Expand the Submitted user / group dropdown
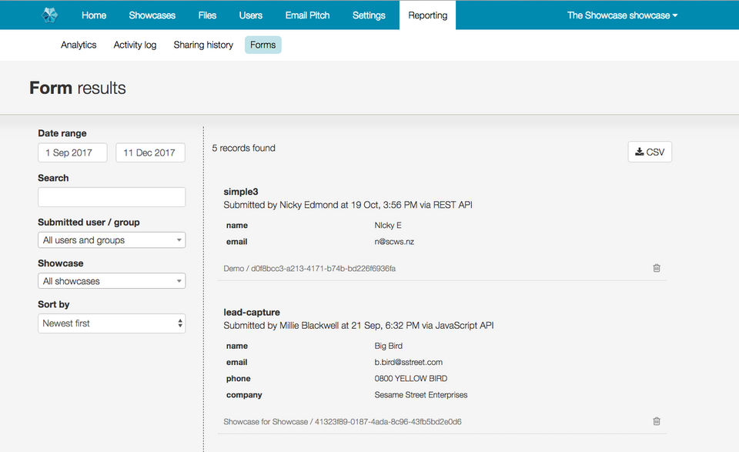 (112, 240)
